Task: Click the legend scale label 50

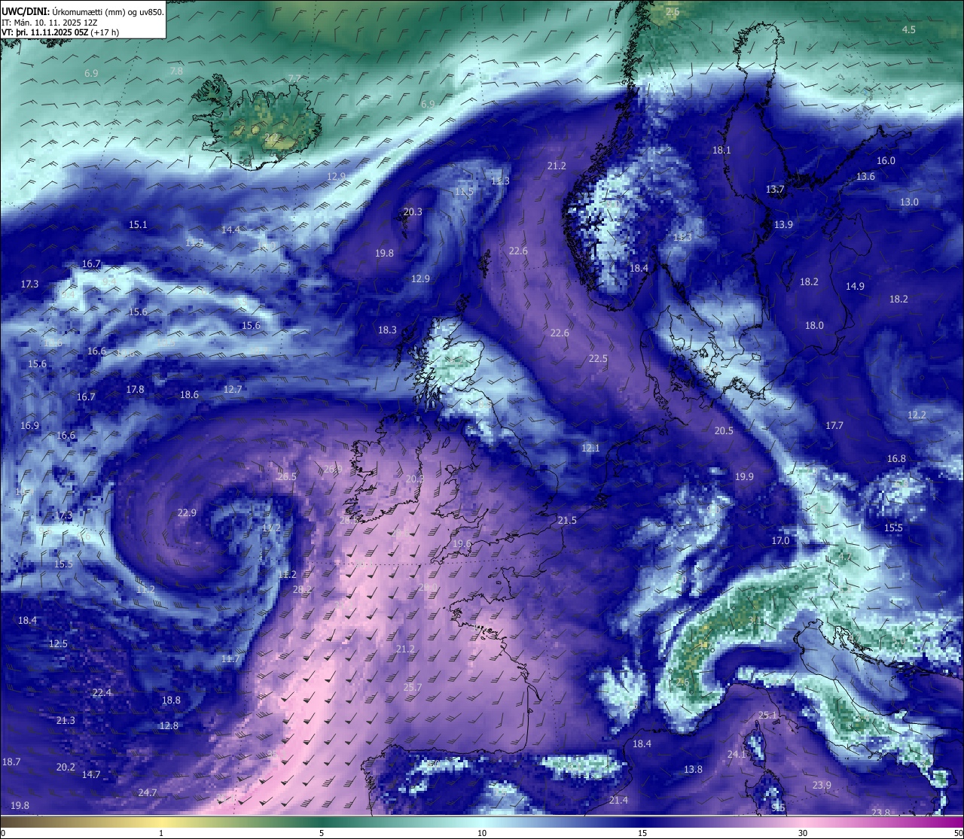Action: 958,832
